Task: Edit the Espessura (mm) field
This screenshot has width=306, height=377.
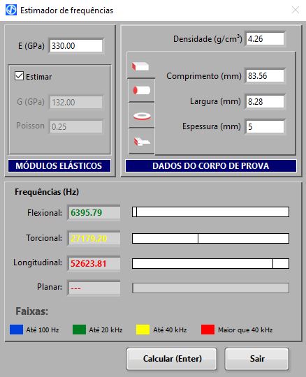Action: click(x=265, y=126)
